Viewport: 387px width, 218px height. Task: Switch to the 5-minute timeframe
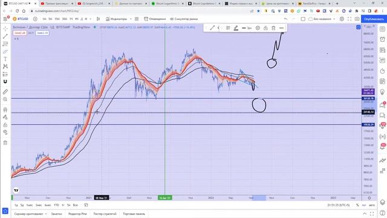[x=50, y=19]
